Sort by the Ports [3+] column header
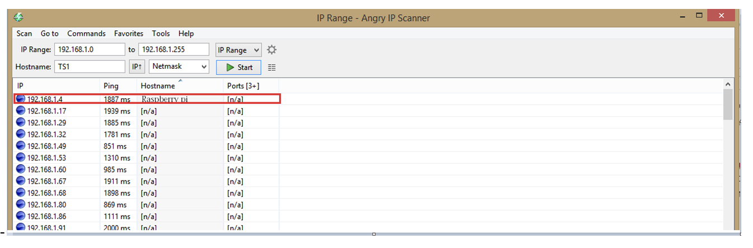 coord(251,86)
